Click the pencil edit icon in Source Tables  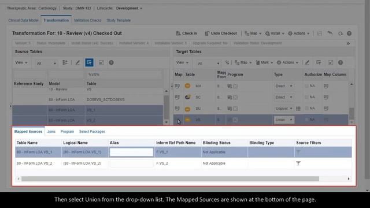tap(77, 62)
